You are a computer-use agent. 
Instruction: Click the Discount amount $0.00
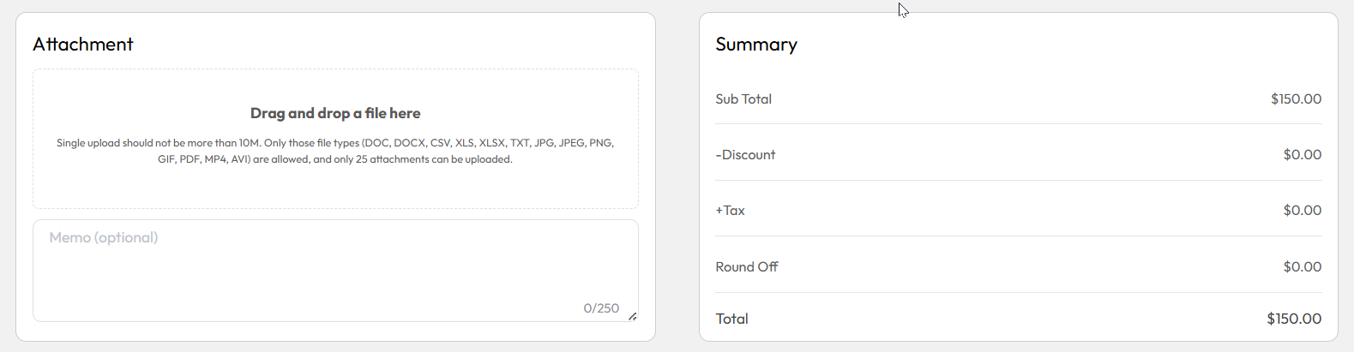point(1302,155)
